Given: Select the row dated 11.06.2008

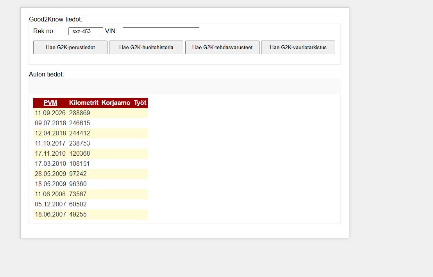Looking at the screenshot, I should (x=90, y=194).
